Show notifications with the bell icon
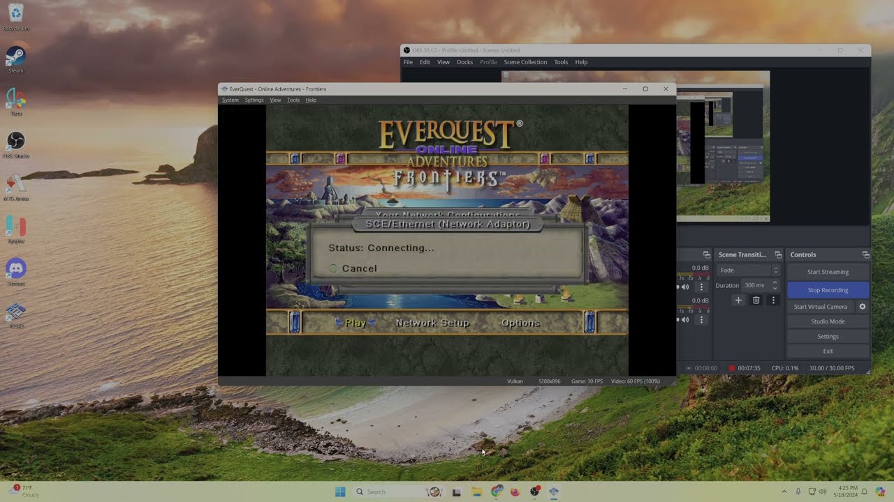Screen dimensions: 894x502 (x=864, y=492)
